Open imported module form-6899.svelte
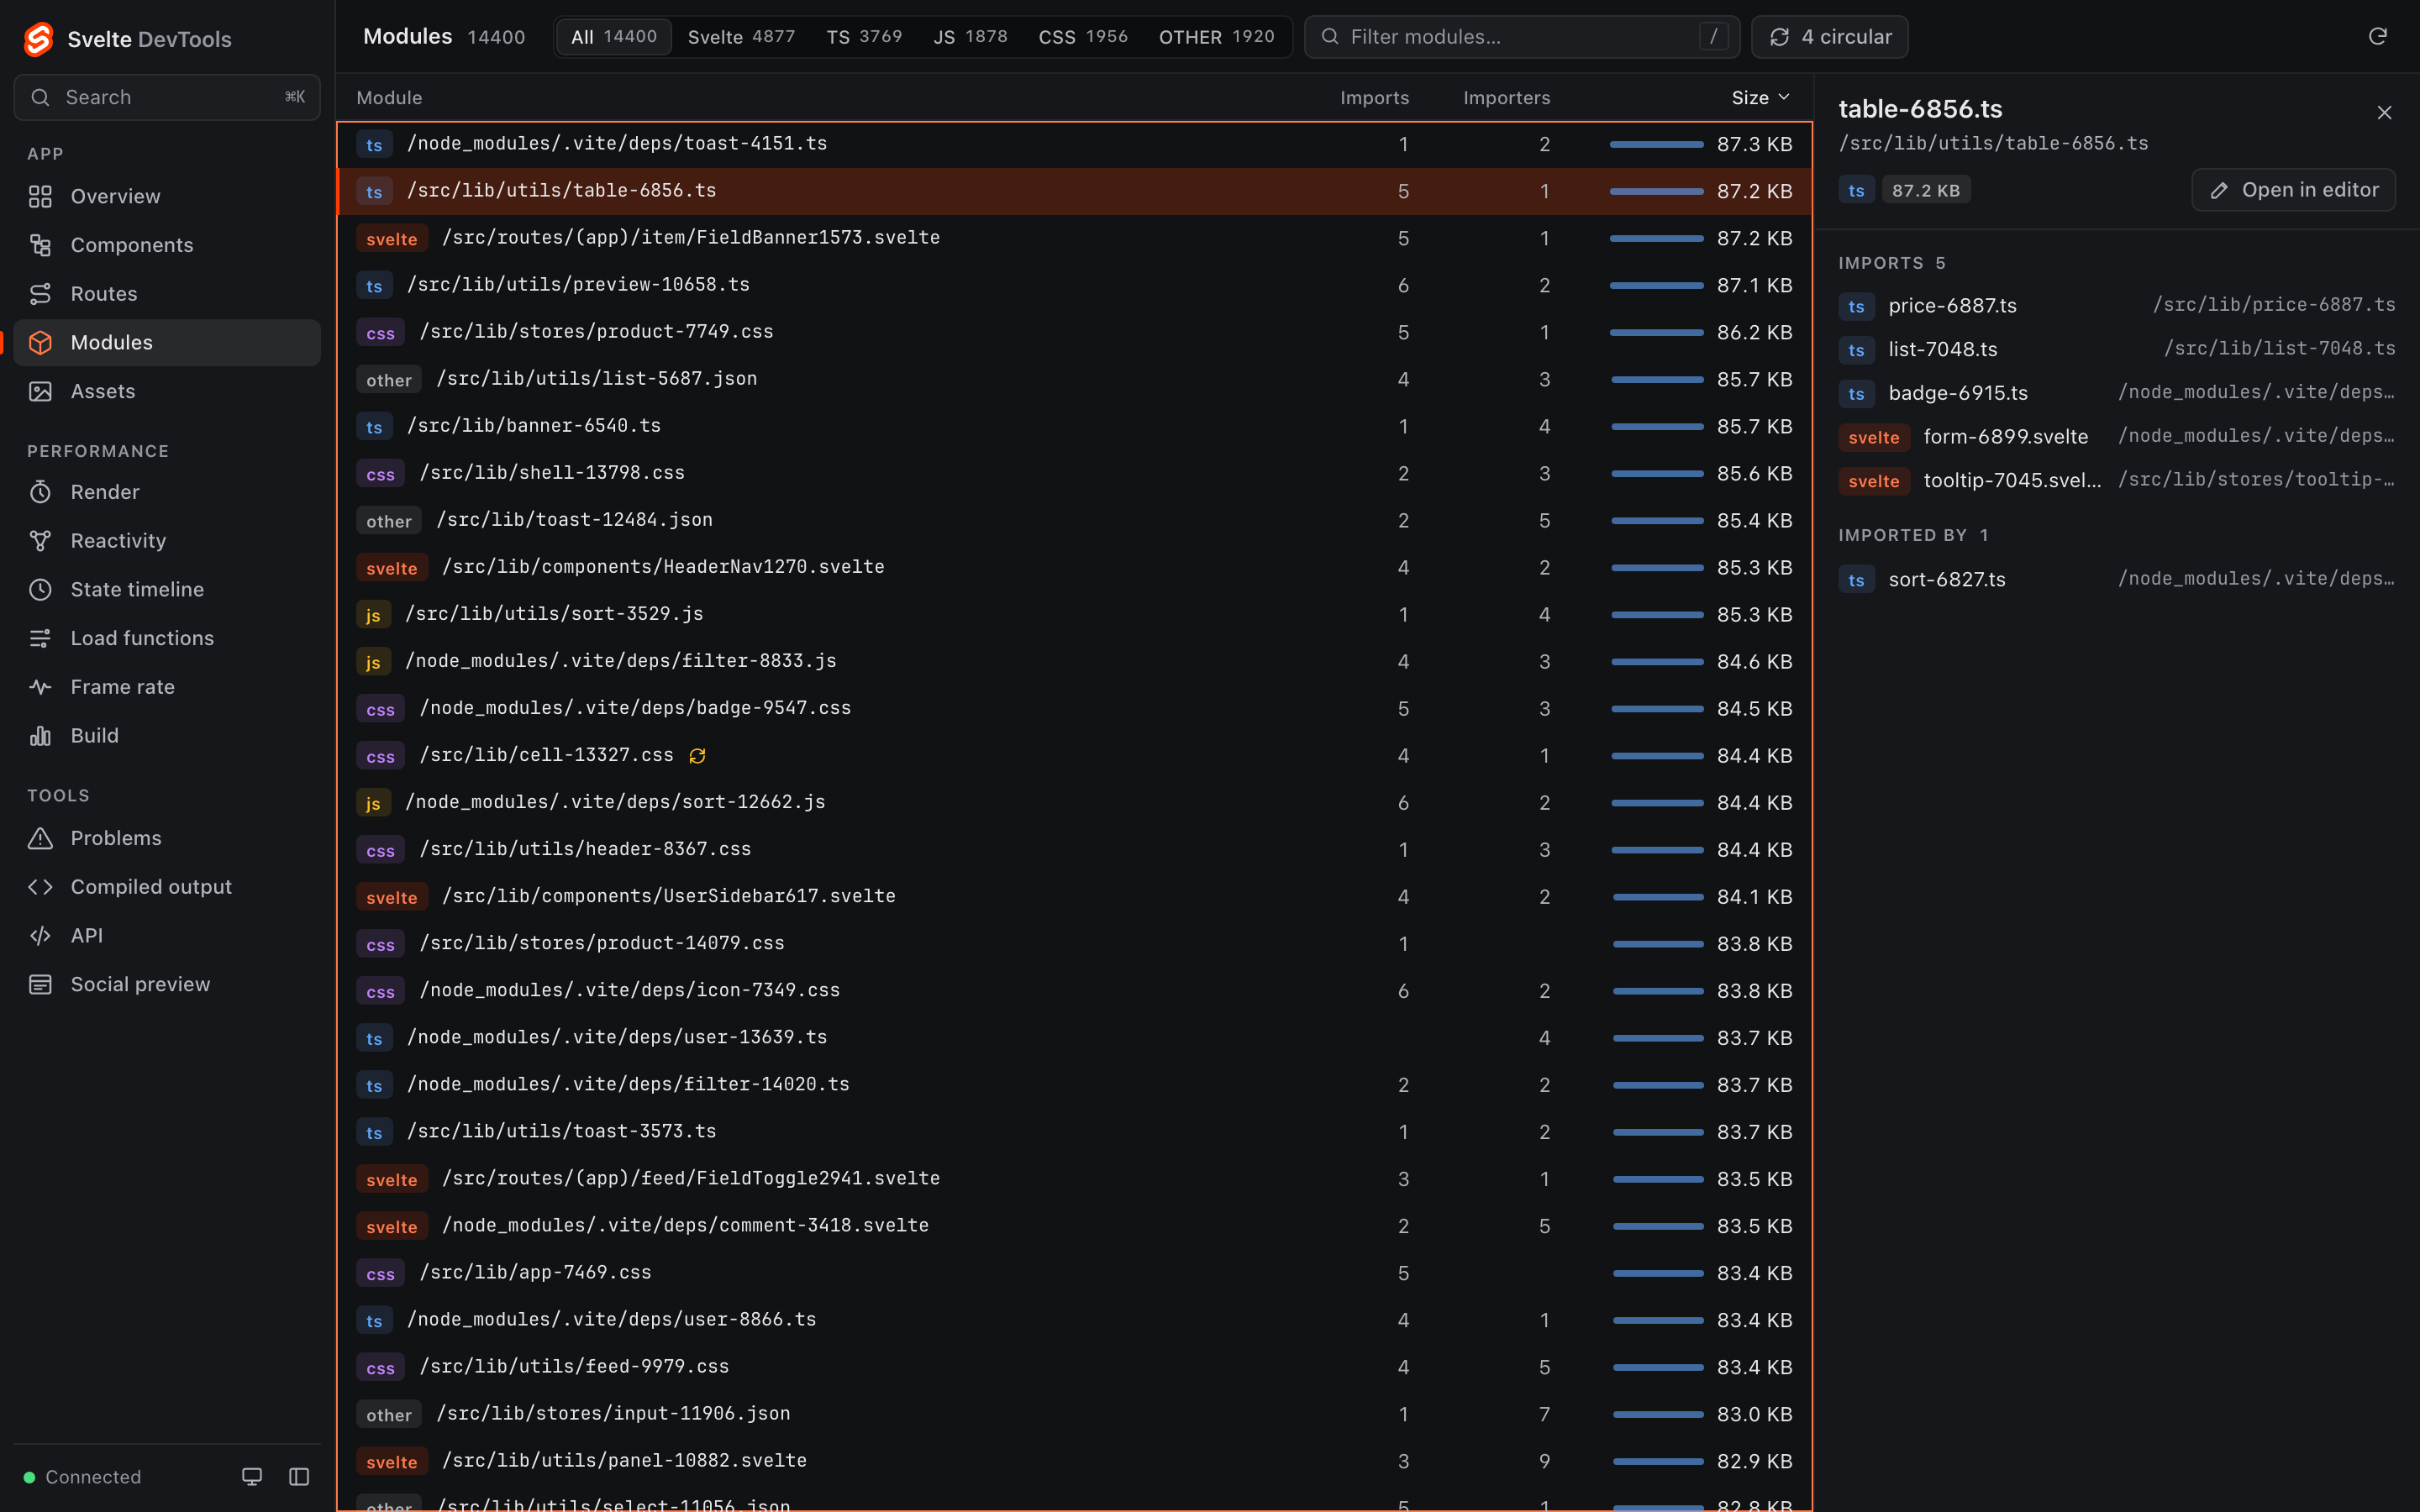2420x1512 pixels. (x=2116, y=437)
